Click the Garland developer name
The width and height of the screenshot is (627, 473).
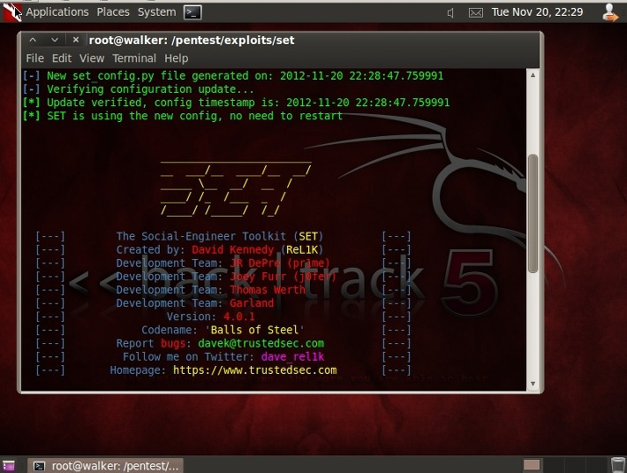pyautogui.click(x=252, y=303)
